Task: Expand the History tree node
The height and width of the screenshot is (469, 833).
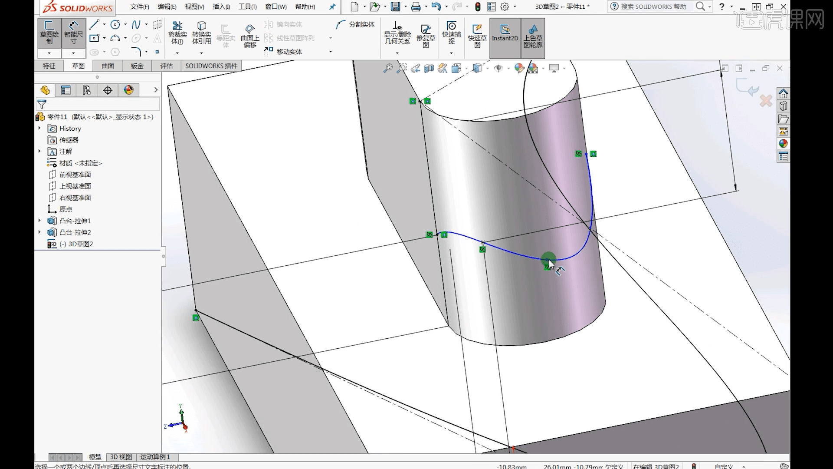Action: [39, 129]
